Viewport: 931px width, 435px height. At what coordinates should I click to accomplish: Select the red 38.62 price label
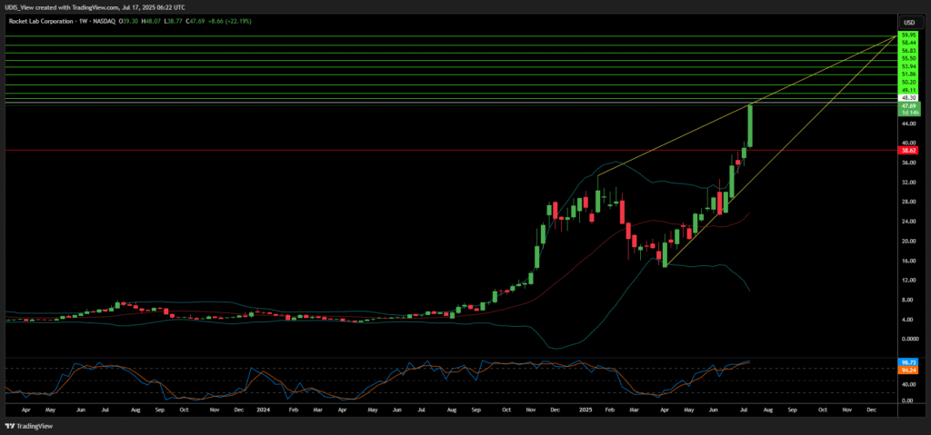point(907,150)
